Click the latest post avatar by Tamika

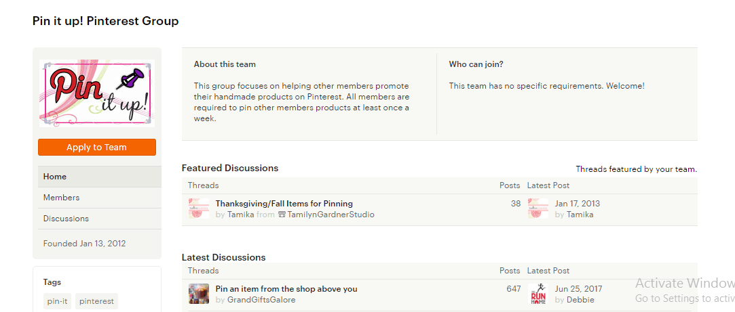(x=538, y=208)
